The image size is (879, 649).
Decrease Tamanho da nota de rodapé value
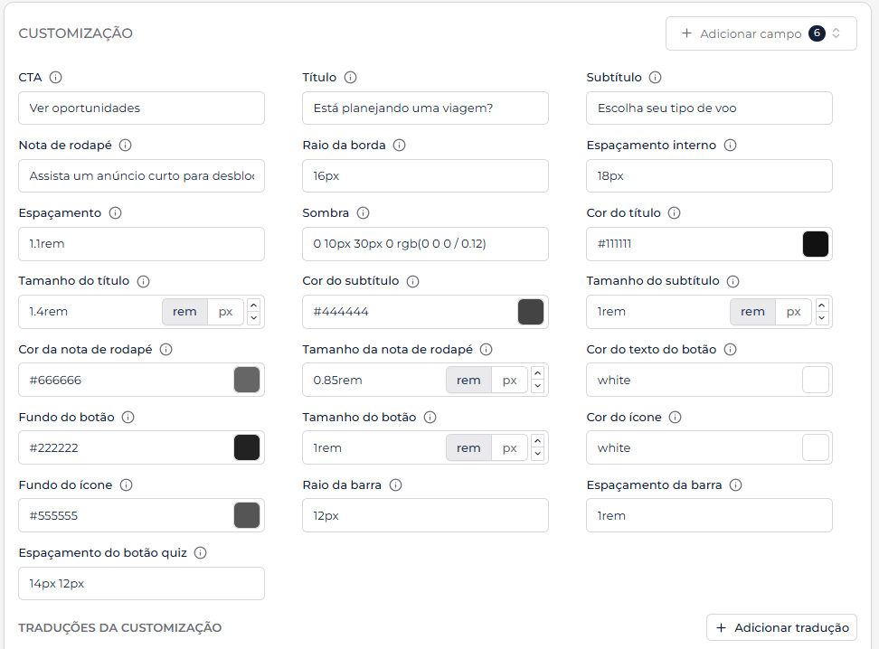(537, 386)
